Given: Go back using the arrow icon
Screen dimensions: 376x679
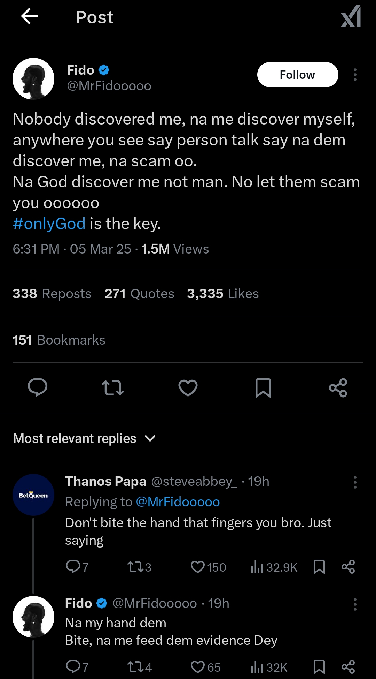Looking at the screenshot, I should [29, 17].
